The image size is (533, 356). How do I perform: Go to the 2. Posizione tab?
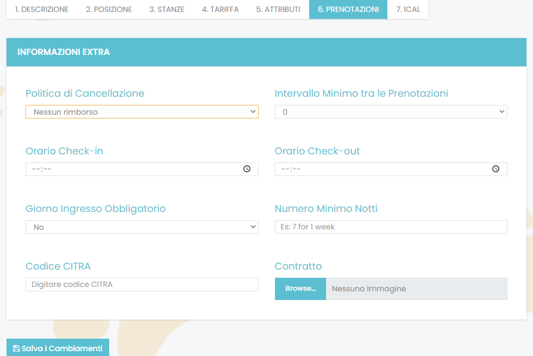pyautogui.click(x=109, y=9)
